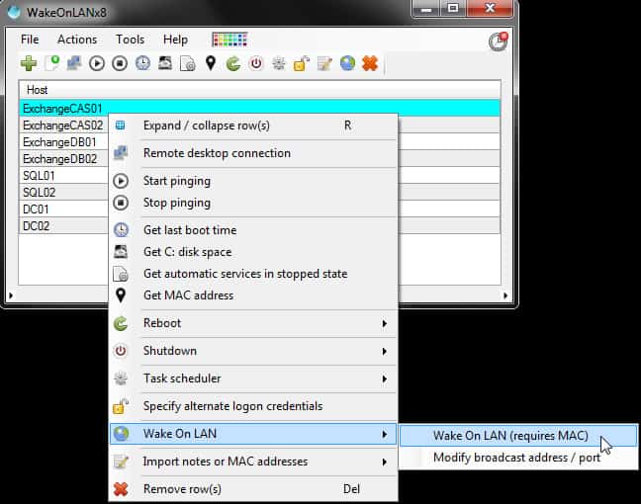The width and height of the screenshot is (641, 504).
Task: Maximize the WakeOnLANx8 window
Action: [453, 8]
